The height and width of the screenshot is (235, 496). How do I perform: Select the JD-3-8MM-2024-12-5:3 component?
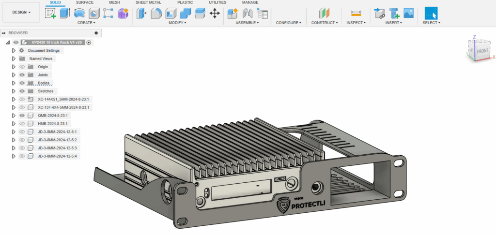[x=57, y=148]
